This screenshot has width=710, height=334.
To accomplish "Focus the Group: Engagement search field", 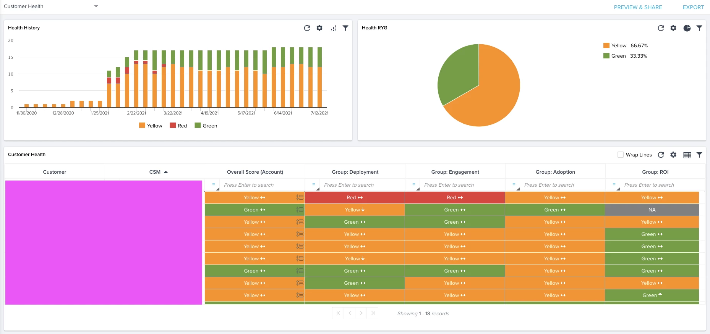I will [x=462, y=185].
